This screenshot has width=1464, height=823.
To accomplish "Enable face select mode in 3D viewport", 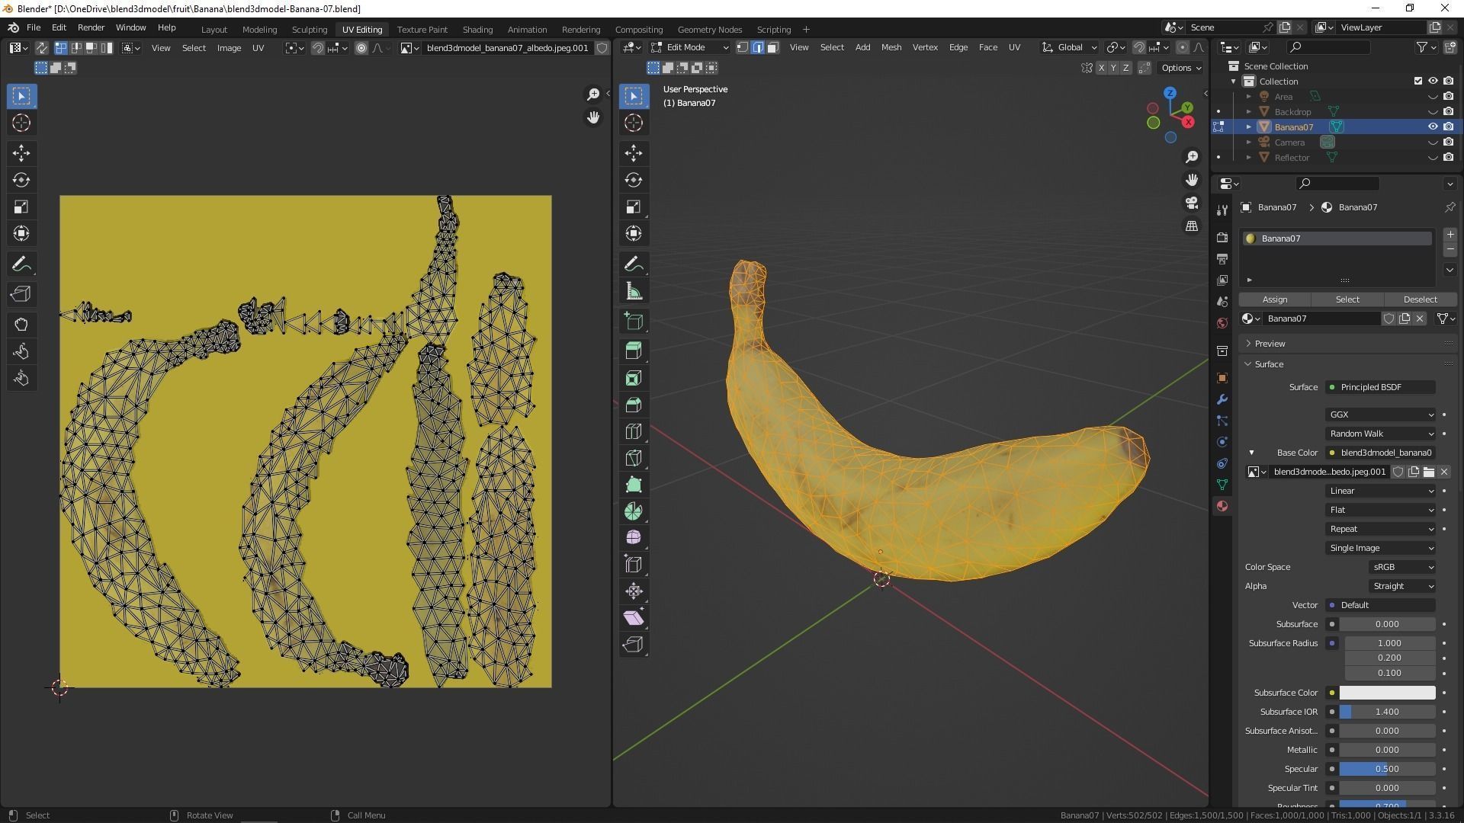I will (772, 47).
